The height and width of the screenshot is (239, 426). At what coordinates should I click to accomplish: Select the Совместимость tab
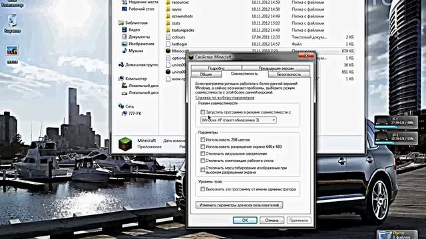pyautogui.click(x=244, y=74)
